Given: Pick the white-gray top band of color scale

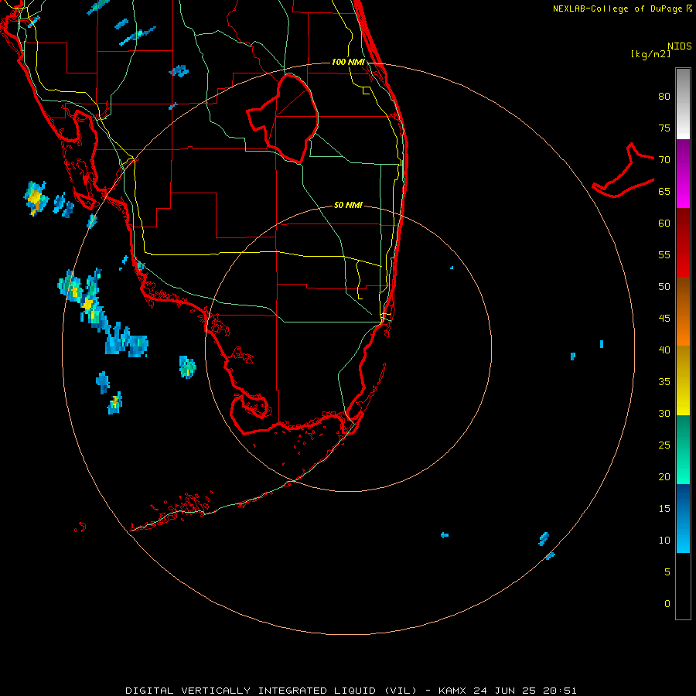Looking at the screenshot, I should pos(683,104).
